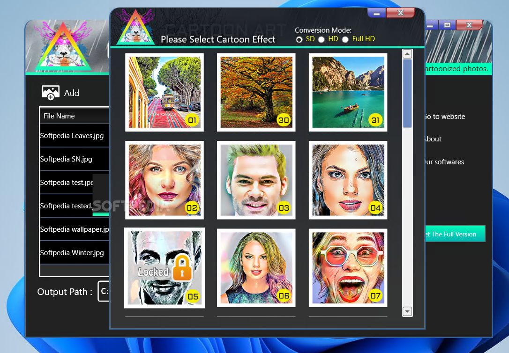
Task: Click the app logo in effect dialog
Action: [135, 27]
